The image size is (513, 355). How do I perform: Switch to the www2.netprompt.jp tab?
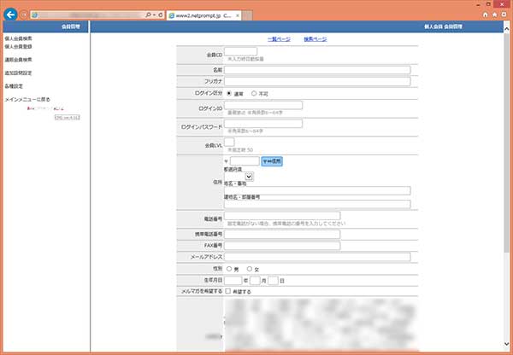200,15
